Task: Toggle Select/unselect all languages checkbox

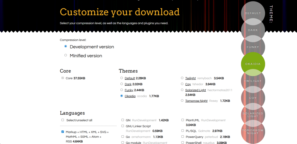Action: 63,120
